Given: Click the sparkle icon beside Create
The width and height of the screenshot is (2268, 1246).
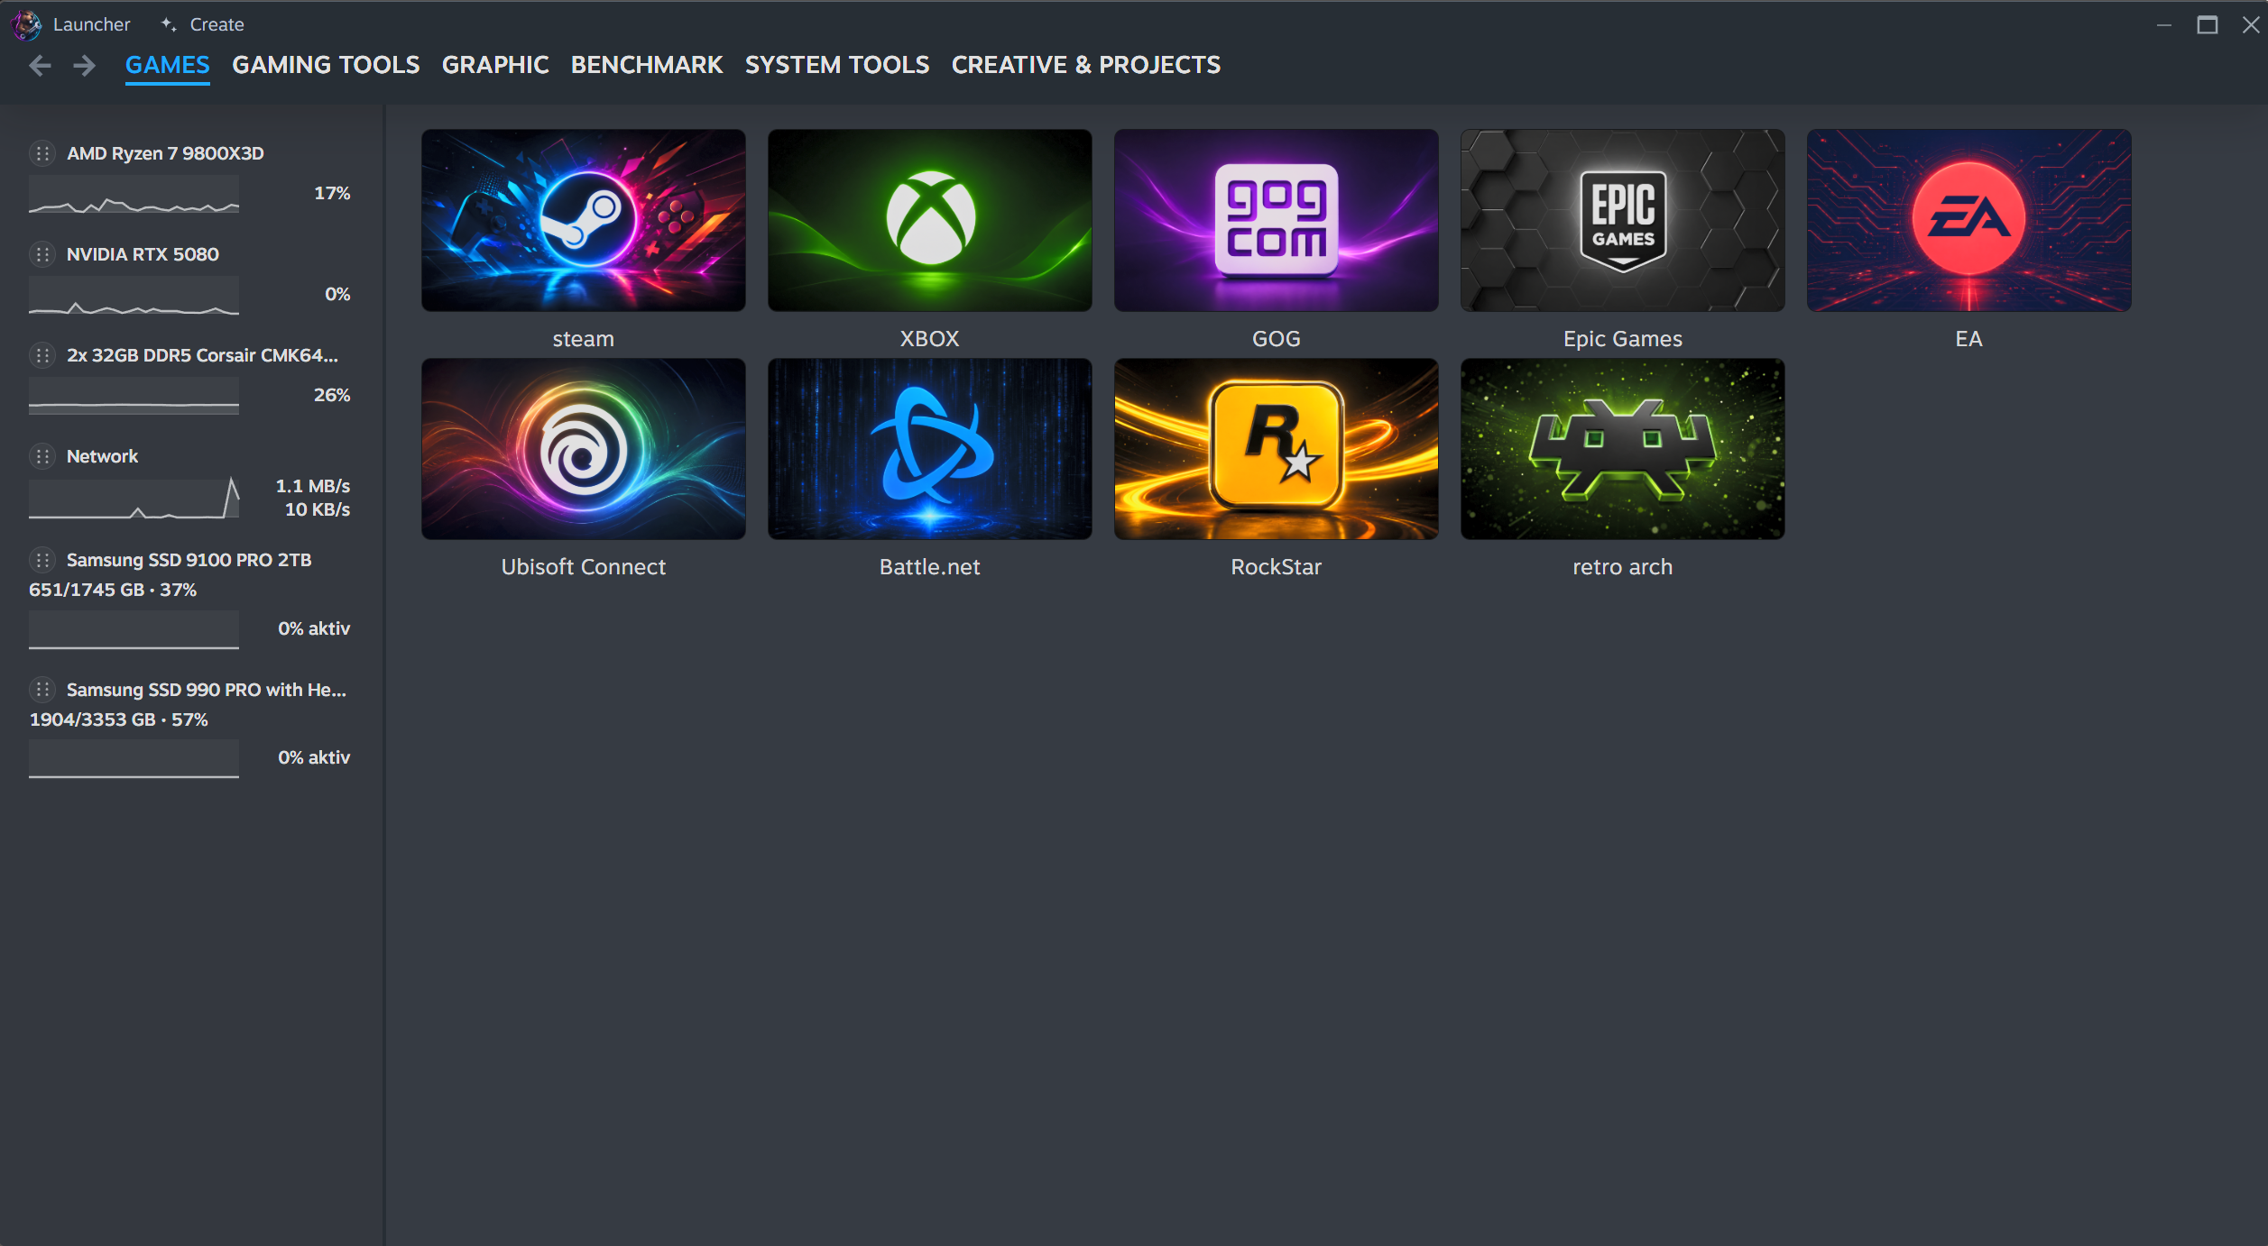Looking at the screenshot, I should pyautogui.click(x=169, y=24).
